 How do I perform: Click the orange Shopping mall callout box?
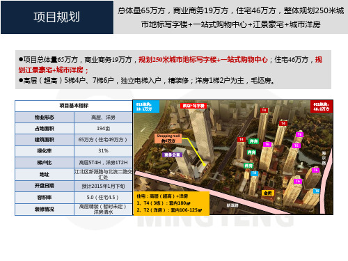168,139
